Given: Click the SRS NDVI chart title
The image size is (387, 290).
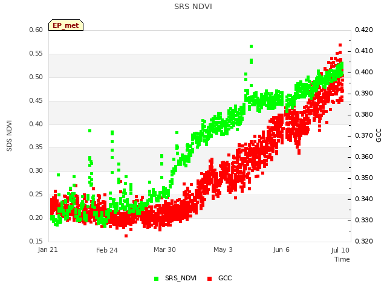Looking at the screenshot, I should click(x=193, y=7).
